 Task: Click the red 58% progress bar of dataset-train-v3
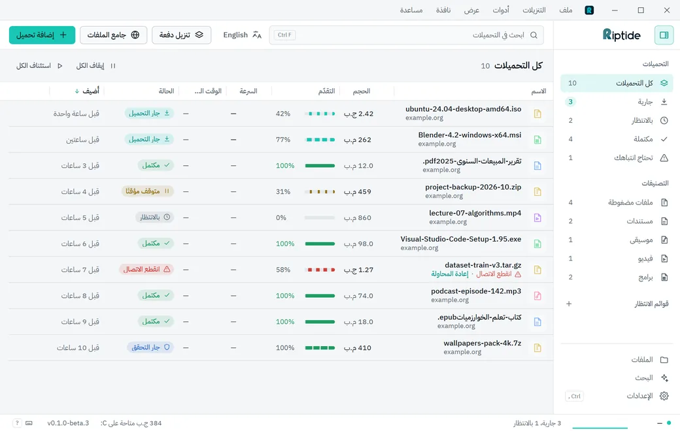(320, 270)
